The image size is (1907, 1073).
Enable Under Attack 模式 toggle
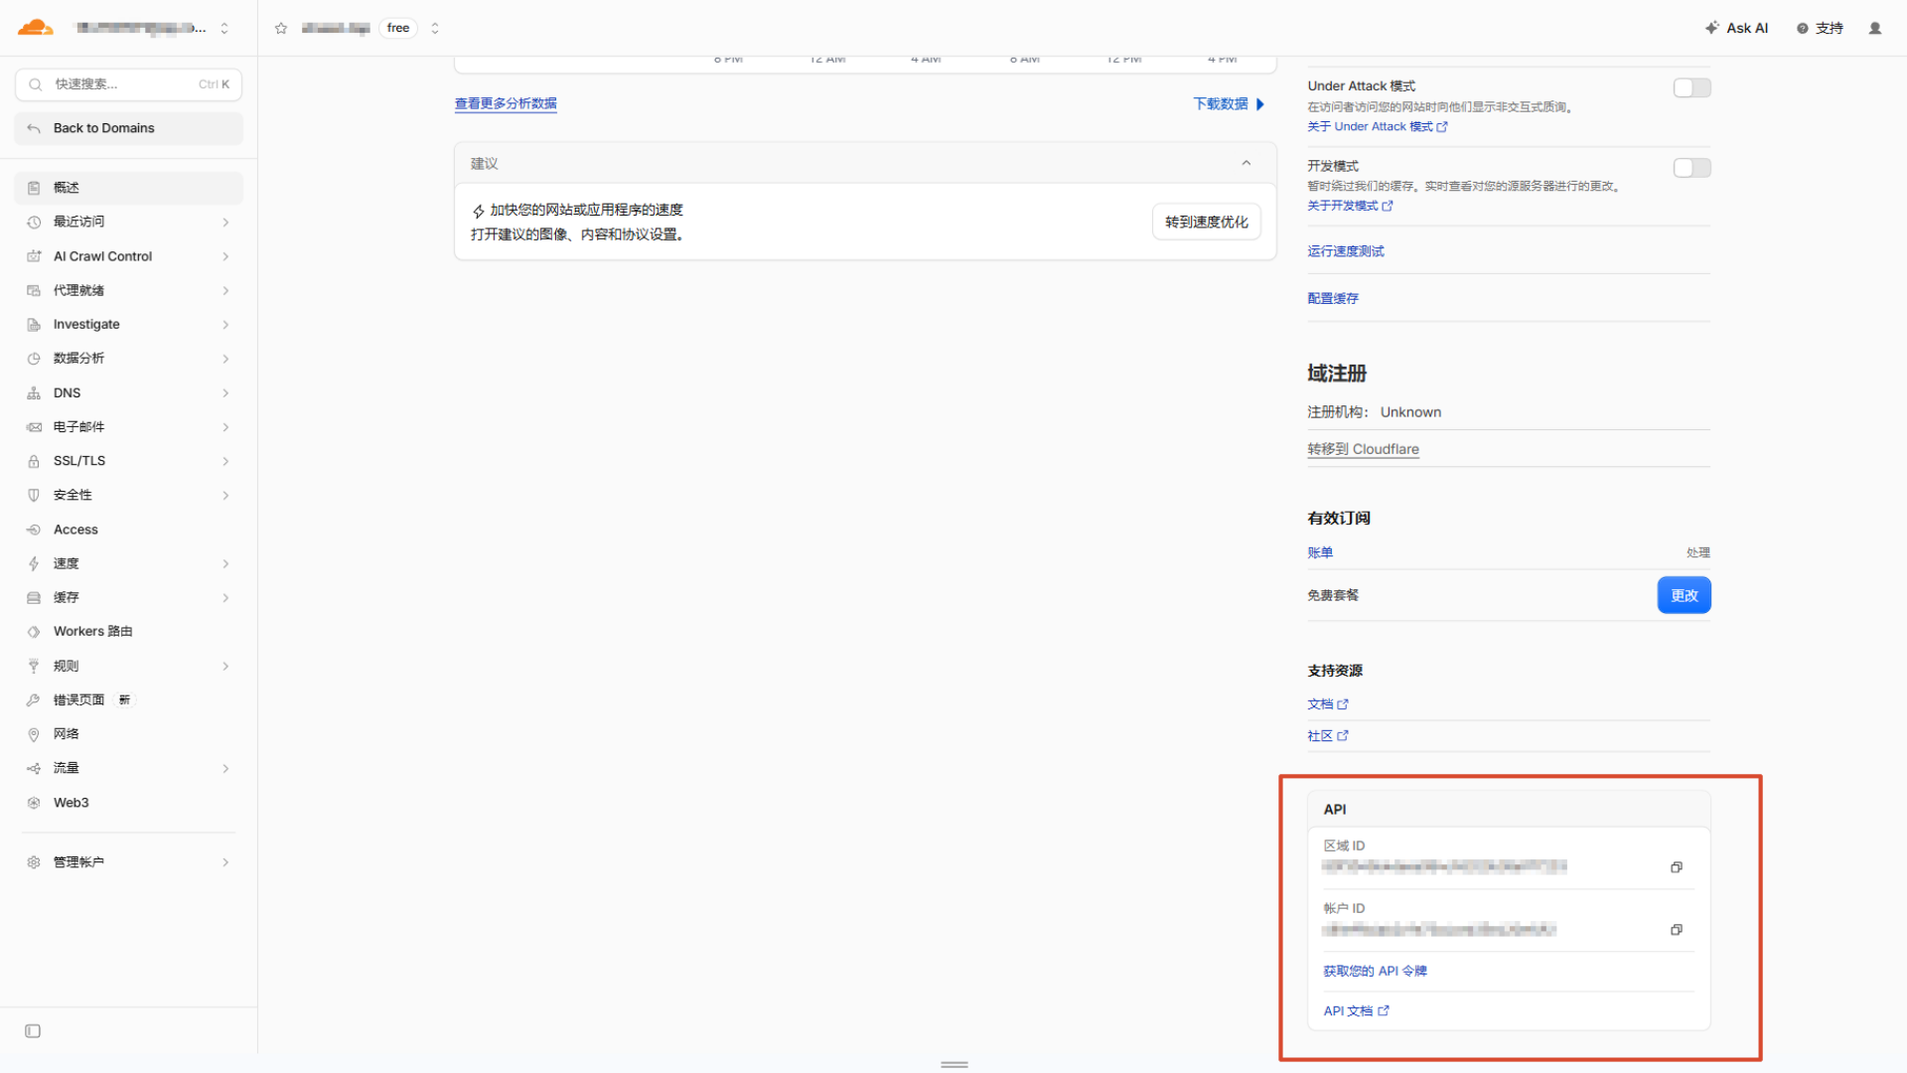point(1691,88)
